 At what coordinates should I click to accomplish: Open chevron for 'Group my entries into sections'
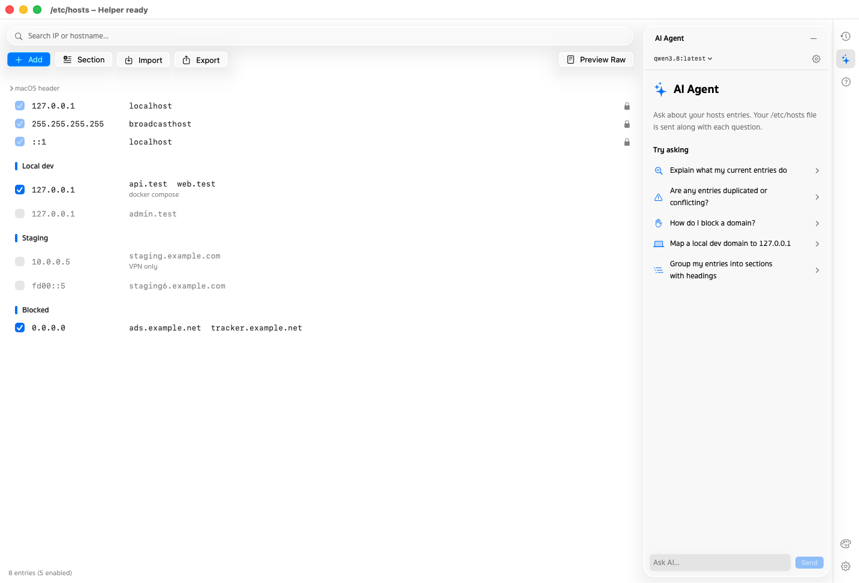tap(817, 271)
